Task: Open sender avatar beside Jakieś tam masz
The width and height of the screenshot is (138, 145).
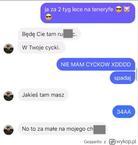Action: pyautogui.click(x=9, y=96)
